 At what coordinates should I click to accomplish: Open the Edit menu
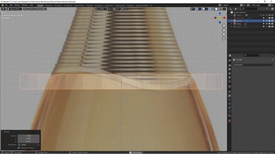(11, 5)
